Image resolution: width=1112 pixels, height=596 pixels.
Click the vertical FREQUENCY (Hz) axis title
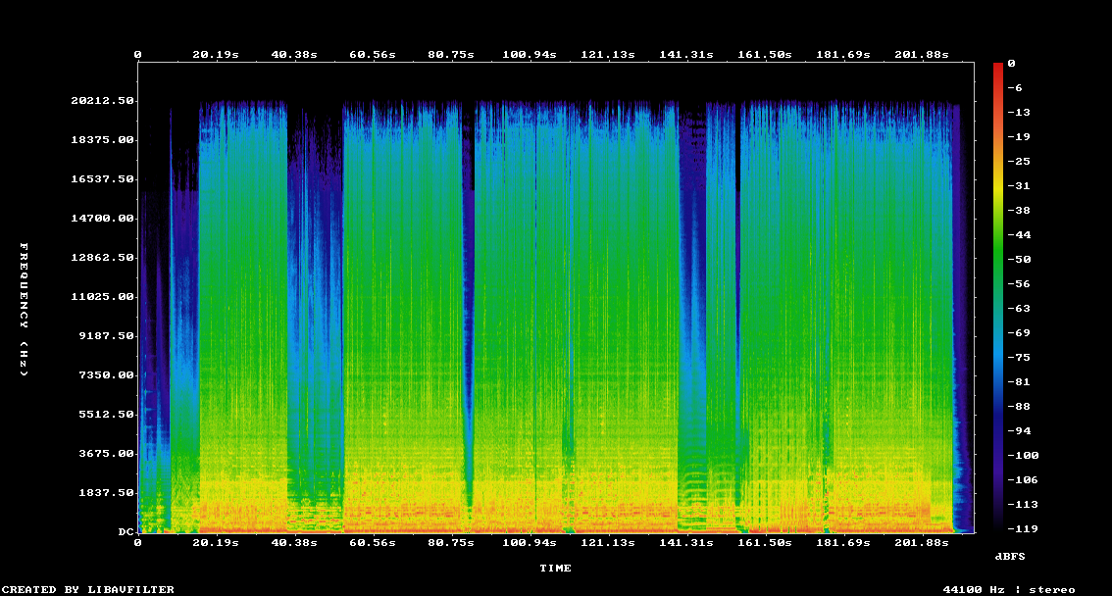click(x=25, y=309)
